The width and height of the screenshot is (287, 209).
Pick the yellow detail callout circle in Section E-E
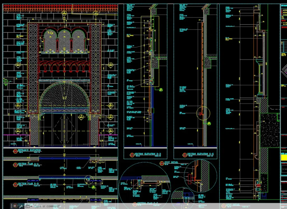pyautogui.click(x=203, y=114)
